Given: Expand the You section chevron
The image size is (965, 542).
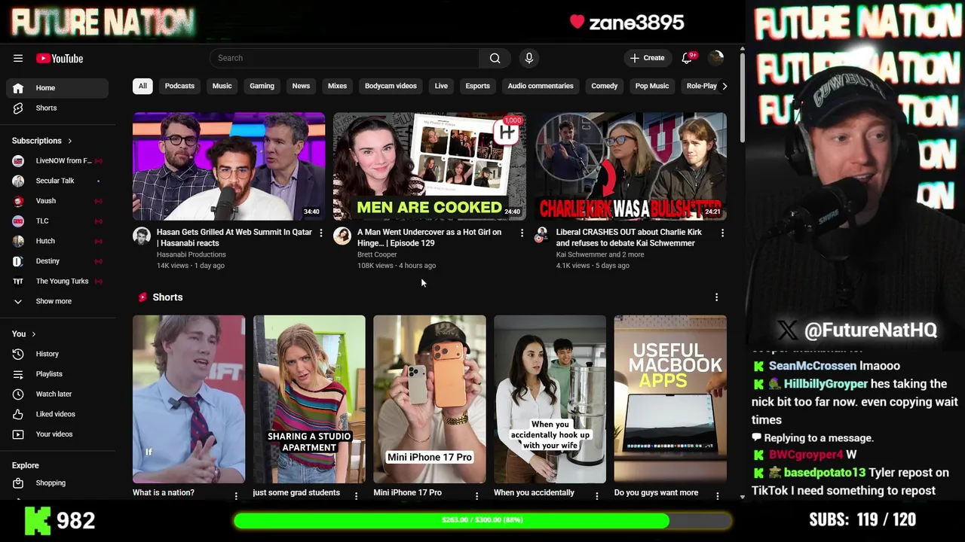Looking at the screenshot, I should [33, 334].
